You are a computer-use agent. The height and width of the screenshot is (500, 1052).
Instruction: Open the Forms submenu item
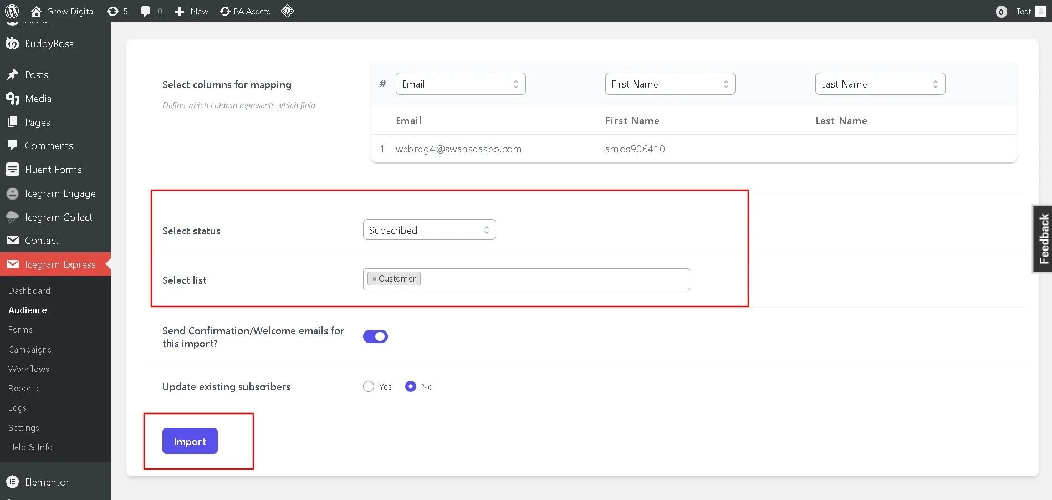pyautogui.click(x=21, y=329)
